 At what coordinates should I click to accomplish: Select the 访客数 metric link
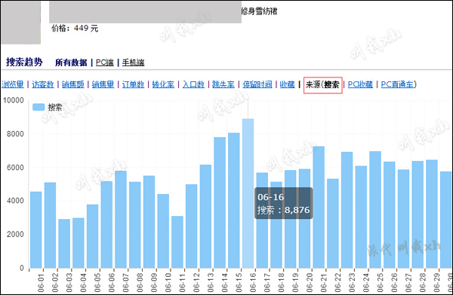tap(43, 84)
